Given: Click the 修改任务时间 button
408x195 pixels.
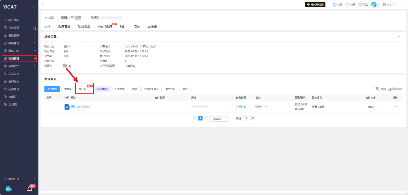Looking at the screenshot, I should pos(151,89).
